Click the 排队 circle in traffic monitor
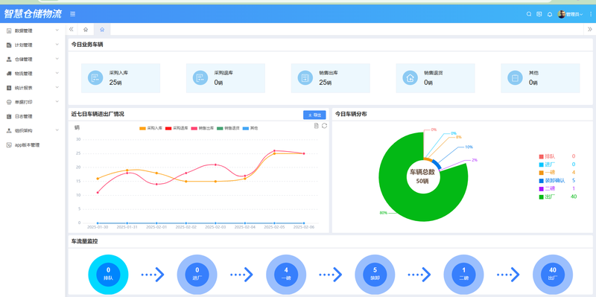Viewport: 596px width, 297px height. pyautogui.click(x=108, y=274)
